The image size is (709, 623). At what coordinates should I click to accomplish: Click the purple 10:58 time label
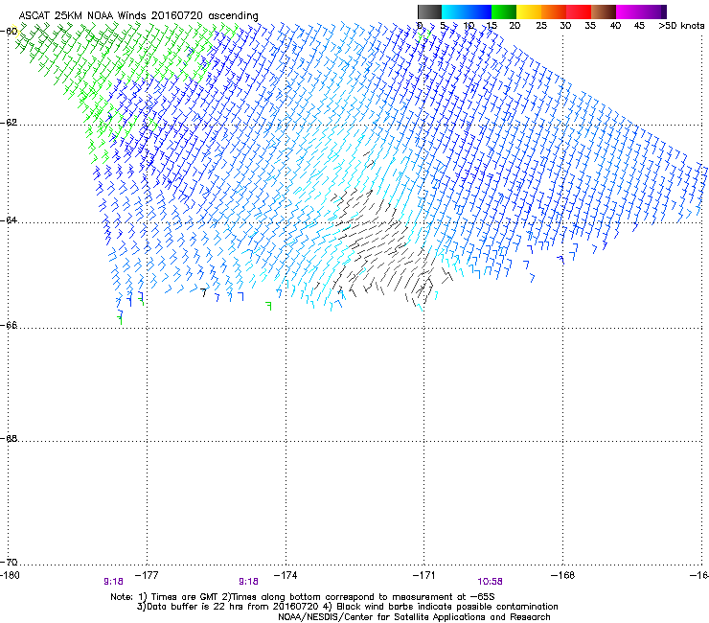[x=490, y=582]
